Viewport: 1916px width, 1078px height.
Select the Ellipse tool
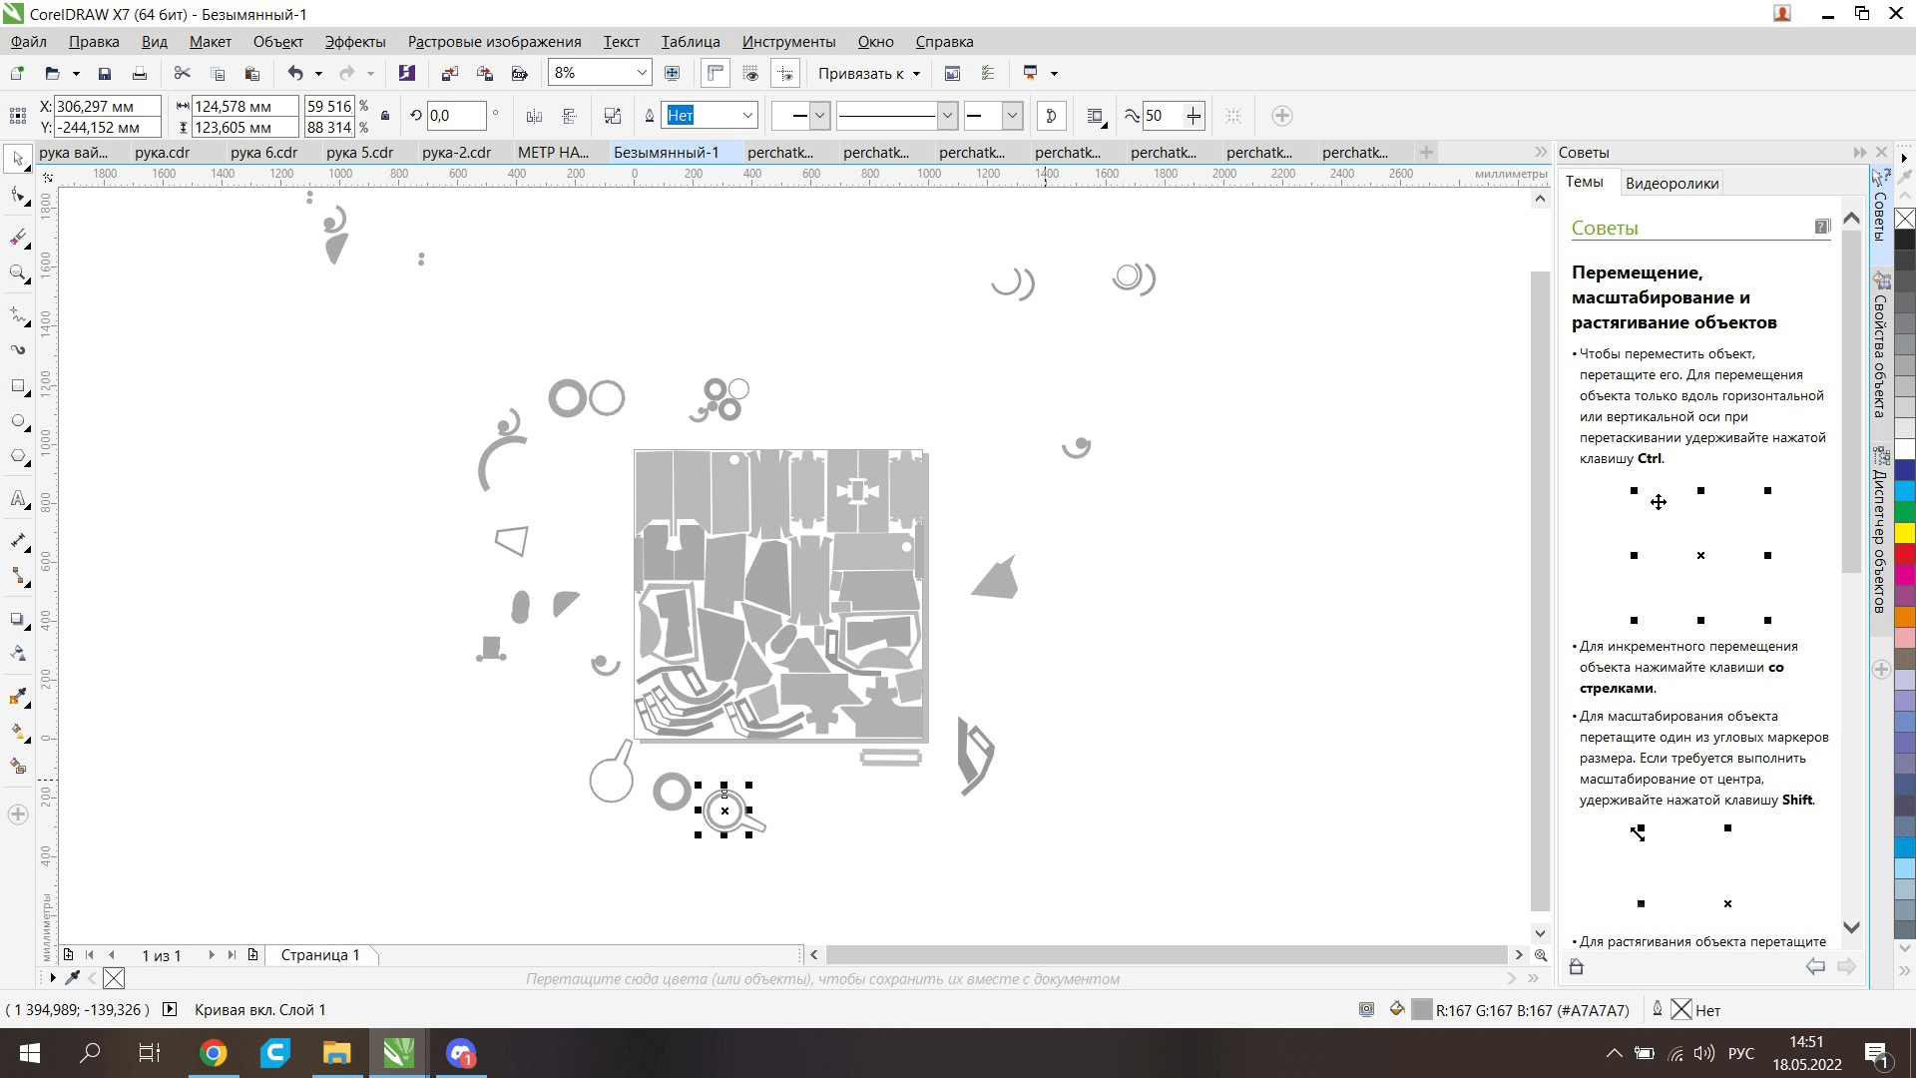(18, 421)
